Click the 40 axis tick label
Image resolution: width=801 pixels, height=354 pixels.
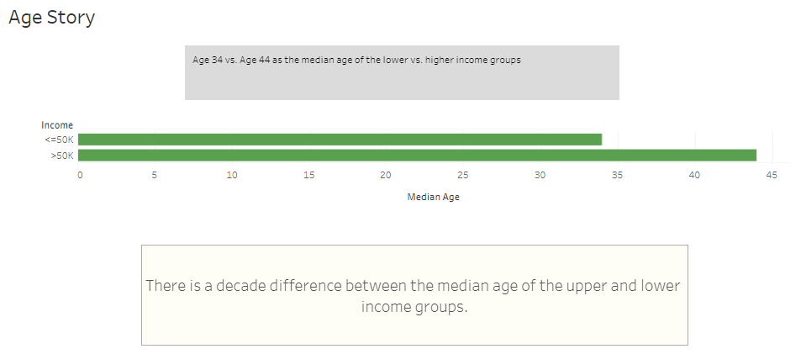coord(694,175)
